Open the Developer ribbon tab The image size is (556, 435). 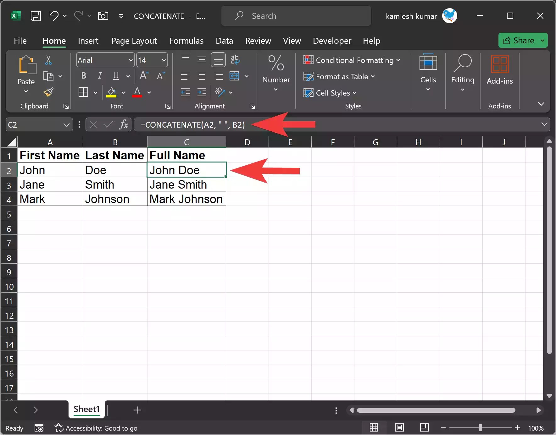point(332,41)
